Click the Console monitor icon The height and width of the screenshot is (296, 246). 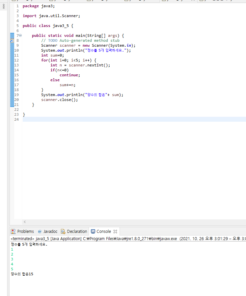pyautogui.click(x=93, y=232)
